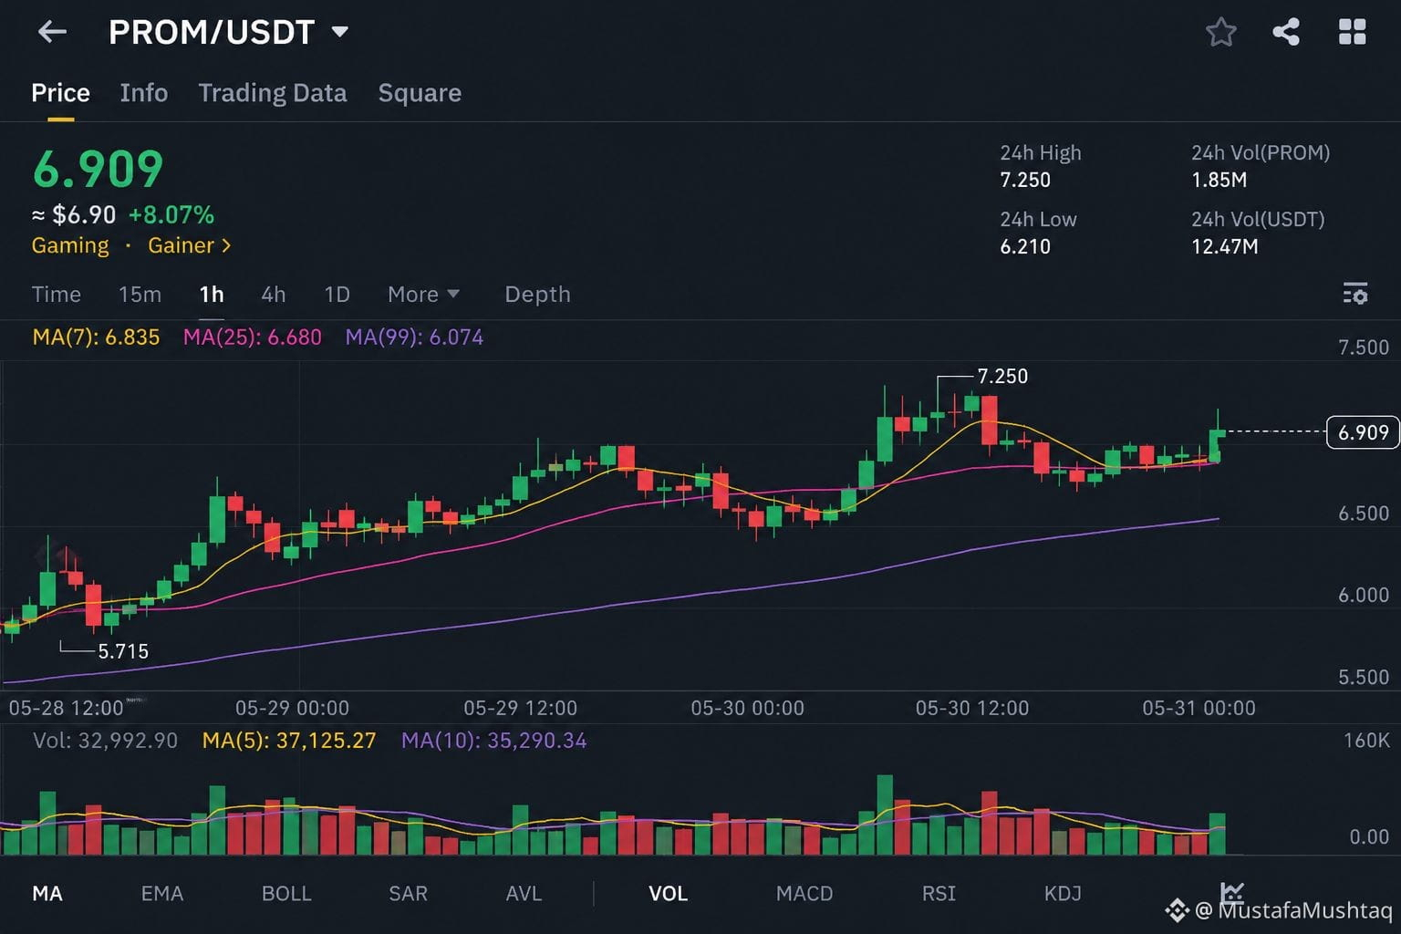Go back using the left arrow
This screenshot has width=1401, height=934.
tap(52, 32)
